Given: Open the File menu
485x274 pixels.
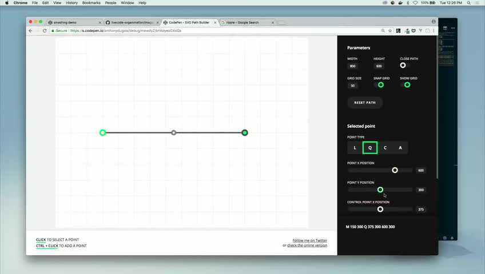Looking at the screenshot, I should (35, 3).
